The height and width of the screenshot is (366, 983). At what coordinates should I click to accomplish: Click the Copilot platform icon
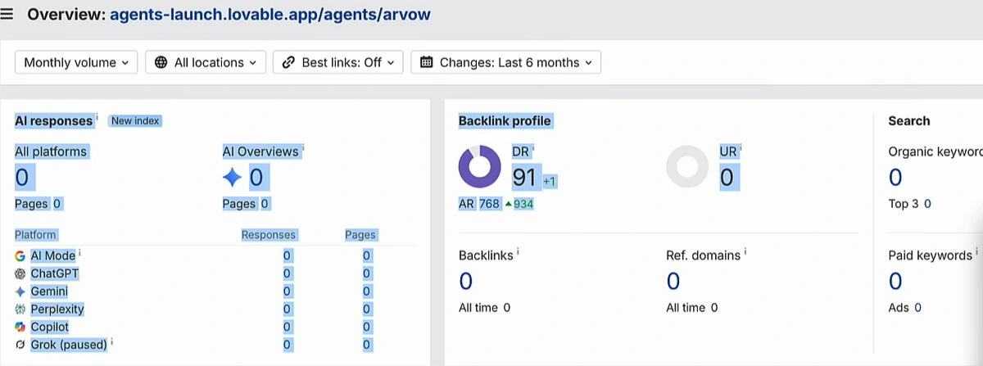click(x=20, y=328)
